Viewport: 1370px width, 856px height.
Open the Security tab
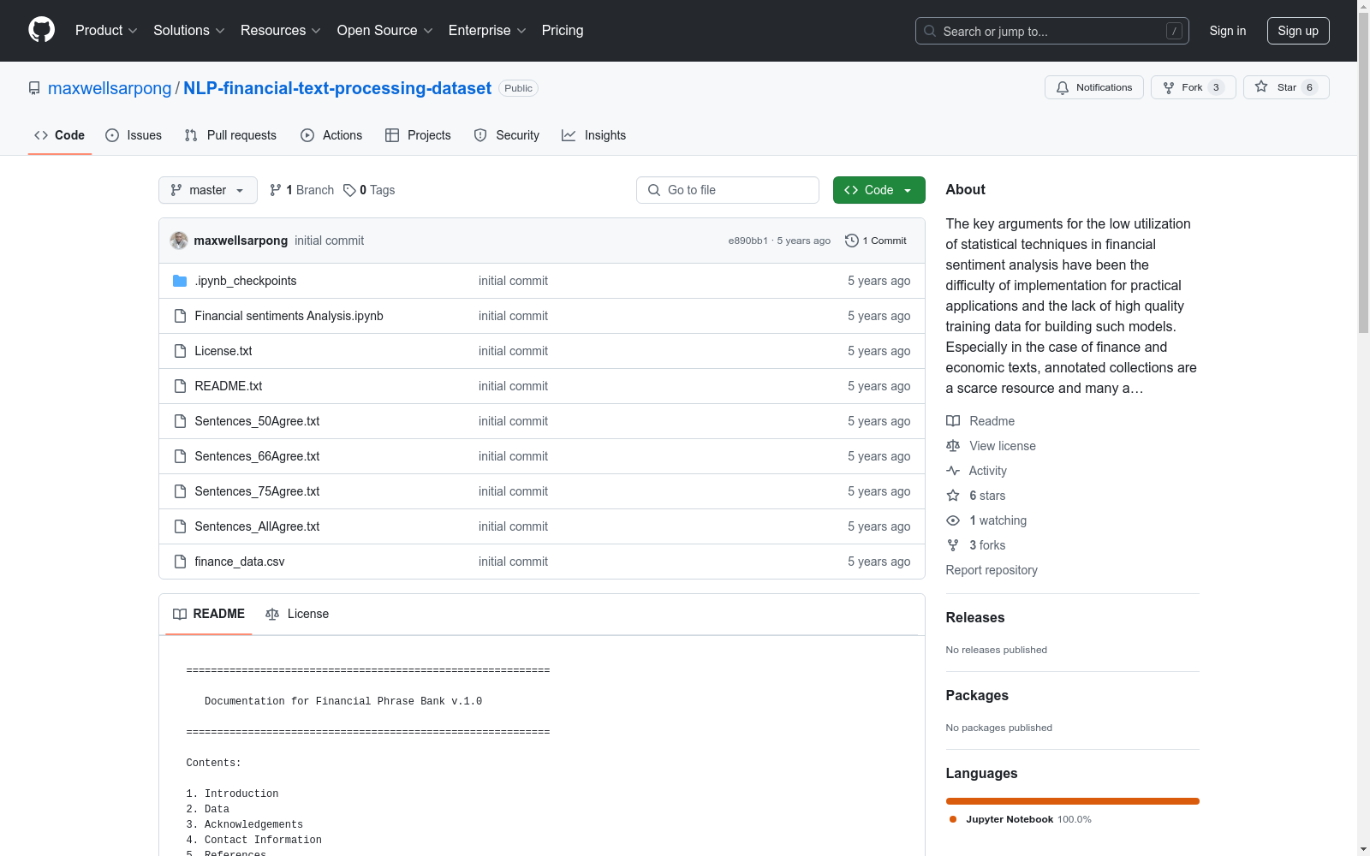pyautogui.click(x=507, y=135)
